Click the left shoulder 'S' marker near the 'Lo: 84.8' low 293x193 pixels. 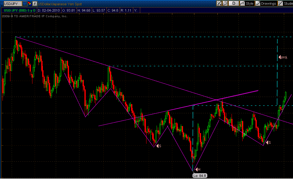(159, 146)
